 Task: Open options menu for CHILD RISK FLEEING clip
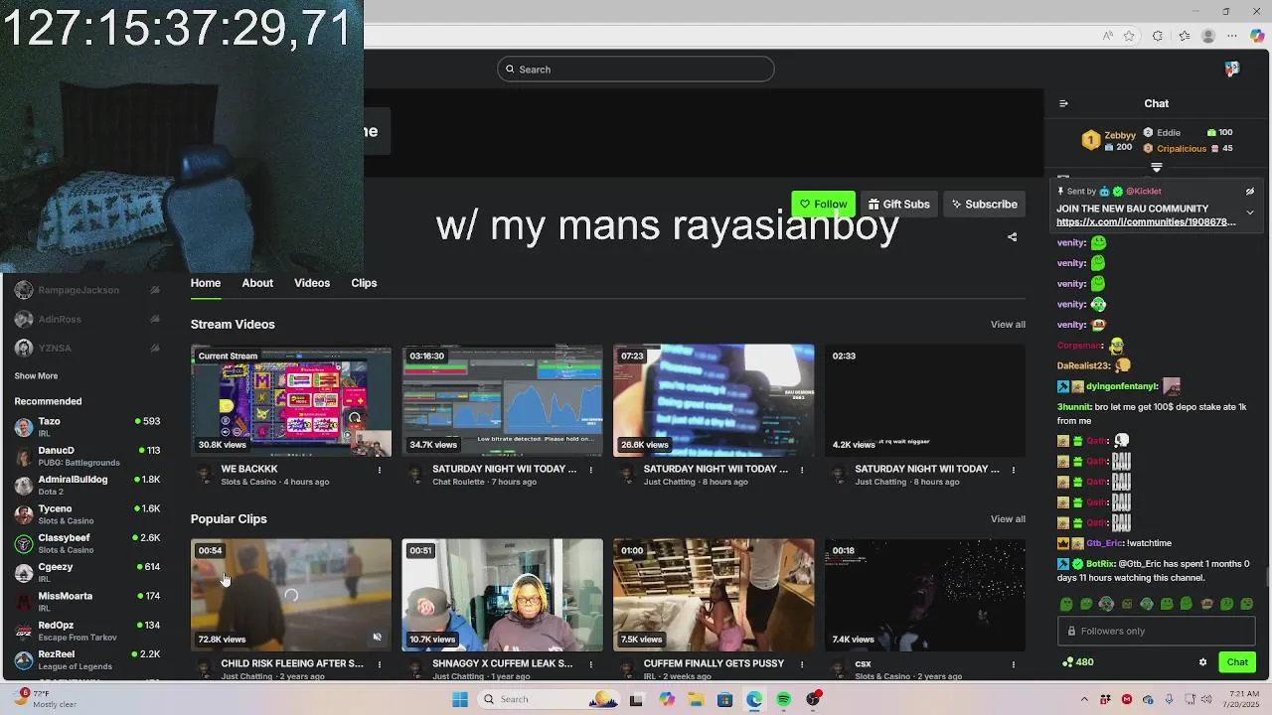pyautogui.click(x=379, y=664)
